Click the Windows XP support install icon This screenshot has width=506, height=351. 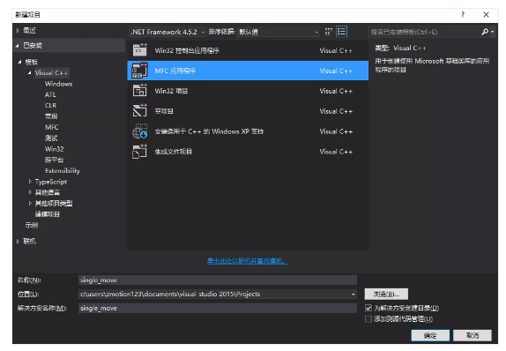tap(140, 131)
